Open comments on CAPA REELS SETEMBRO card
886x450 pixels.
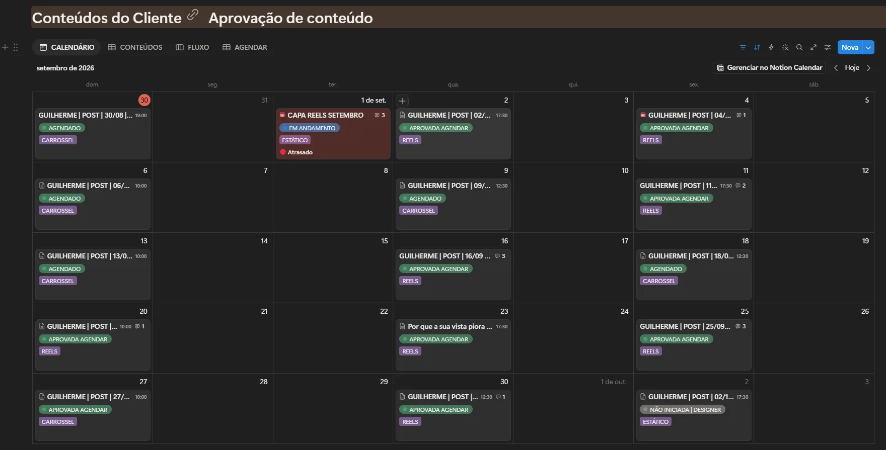[380, 115]
